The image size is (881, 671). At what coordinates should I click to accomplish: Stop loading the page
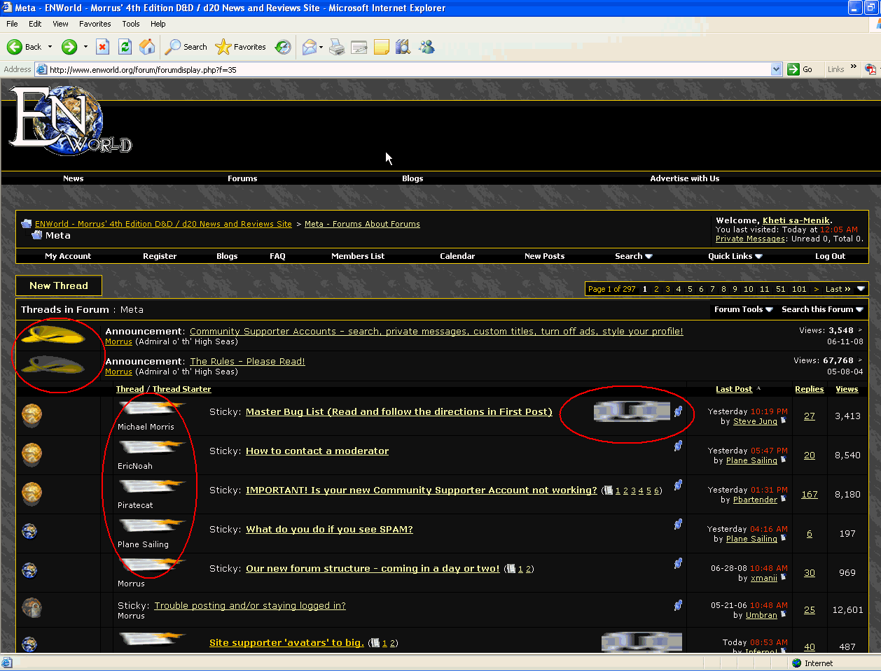pos(102,47)
